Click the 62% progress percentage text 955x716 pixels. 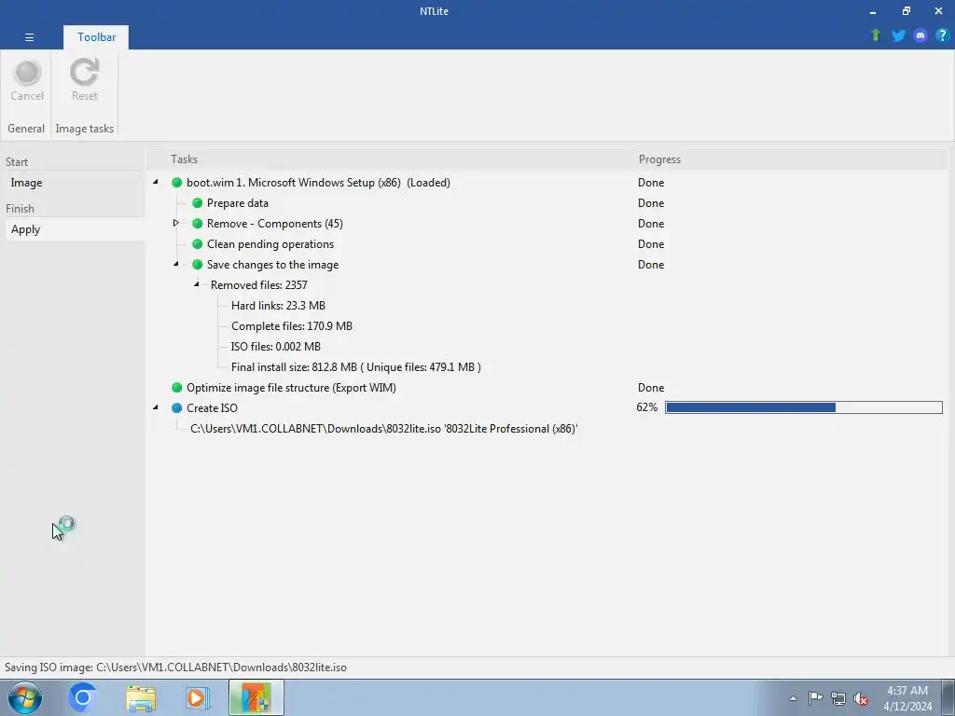tap(647, 407)
